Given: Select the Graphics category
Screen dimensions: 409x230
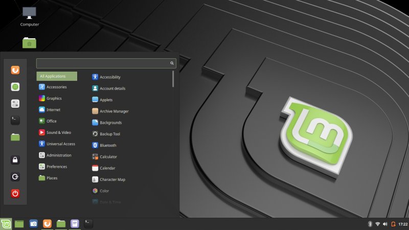Looking at the screenshot, I should click(54, 98).
